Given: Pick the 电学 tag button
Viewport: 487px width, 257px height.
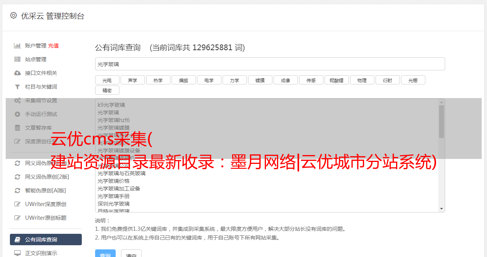Looking at the screenshot, I should pos(209,80).
